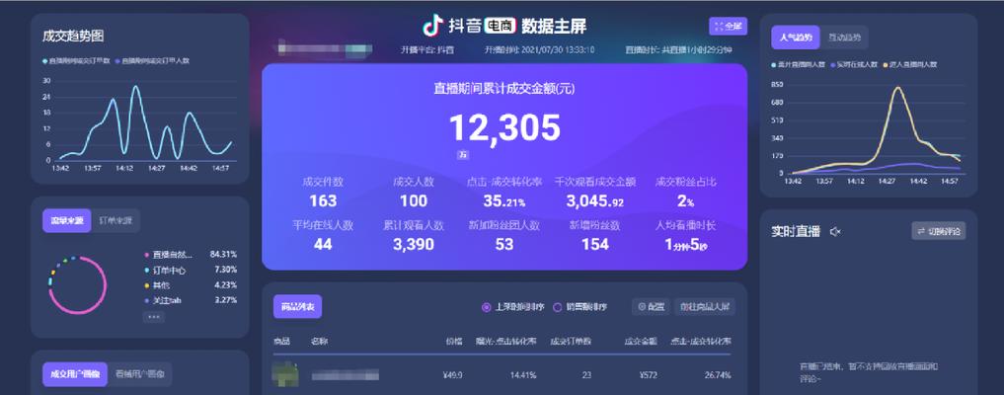The width and height of the screenshot is (1004, 395).
Task: Switch to the 订单来源 tab
Action: (x=116, y=221)
